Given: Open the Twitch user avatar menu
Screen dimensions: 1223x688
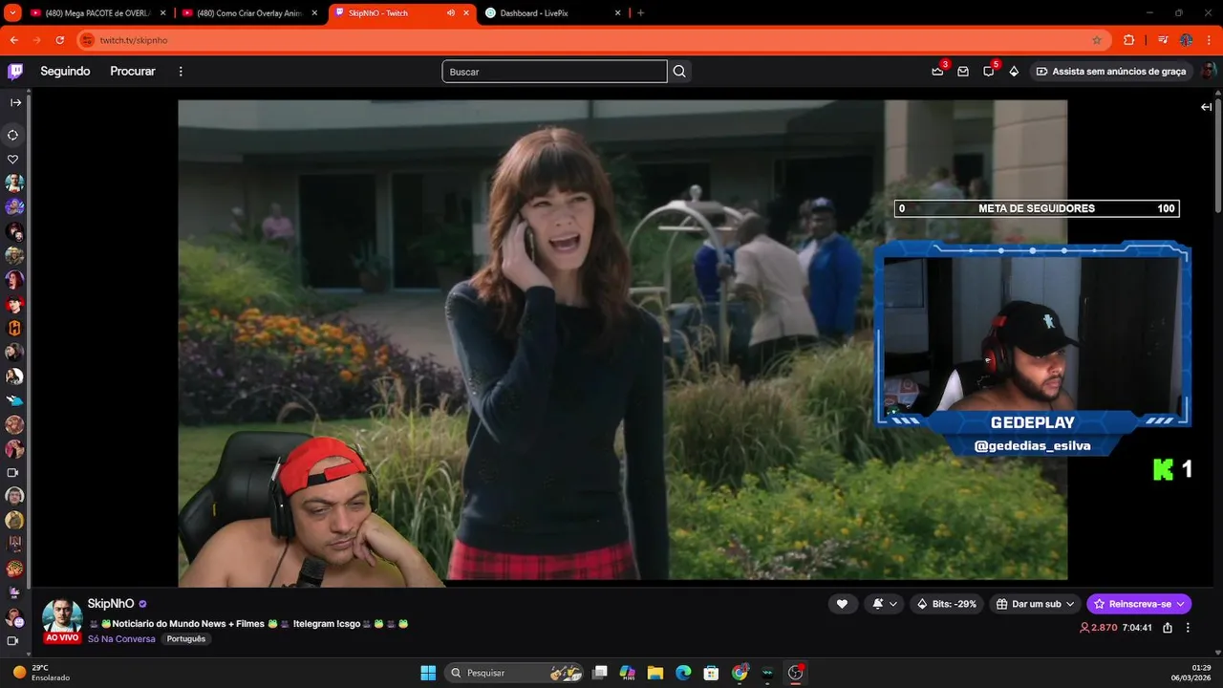Looking at the screenshot, I should click(x=1209, y=72).
